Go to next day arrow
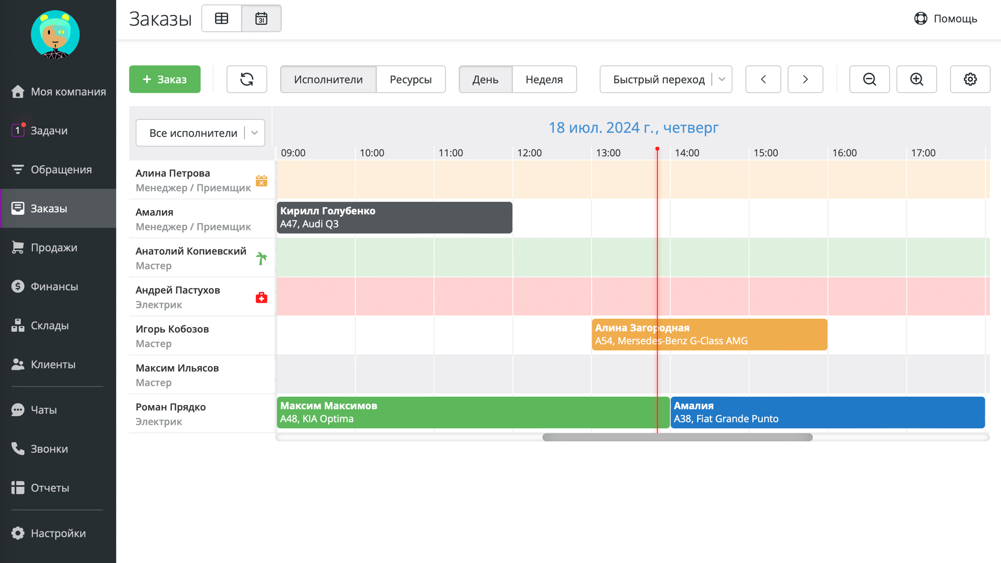Screen dimensions: 1001x563 805,79
